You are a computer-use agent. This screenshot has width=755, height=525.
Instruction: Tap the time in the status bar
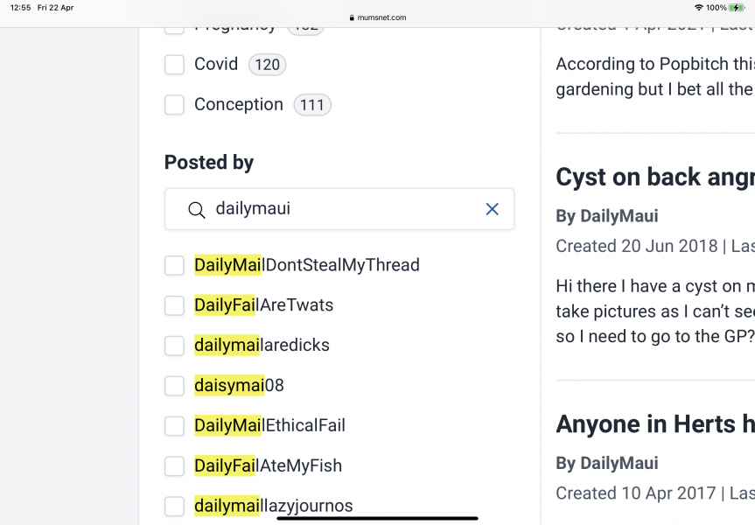[19, 7]
